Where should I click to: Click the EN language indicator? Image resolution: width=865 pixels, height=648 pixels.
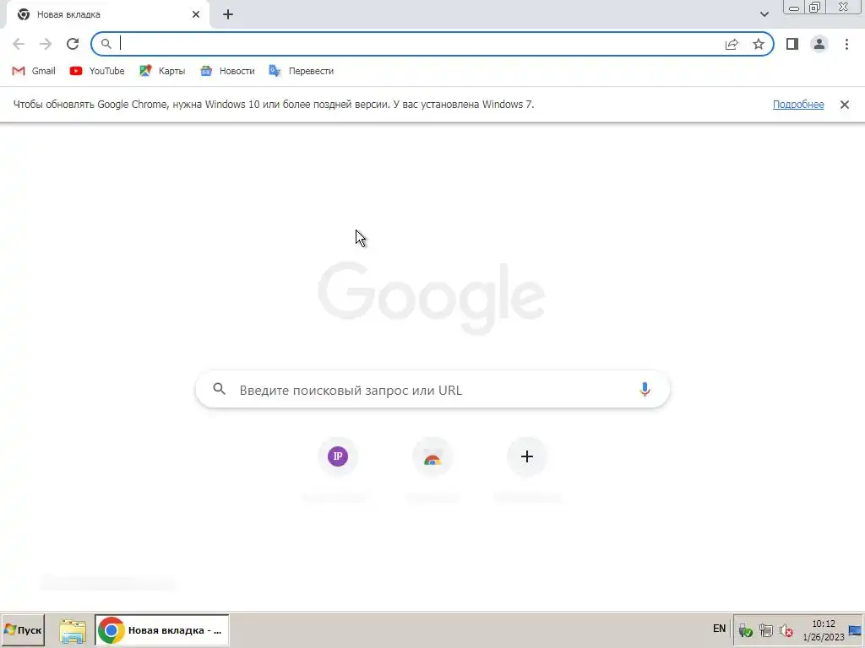point(719,629)
